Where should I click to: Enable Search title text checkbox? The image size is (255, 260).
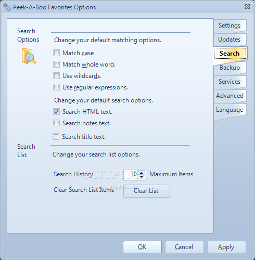pyautogui.click(x=56, y=137)
